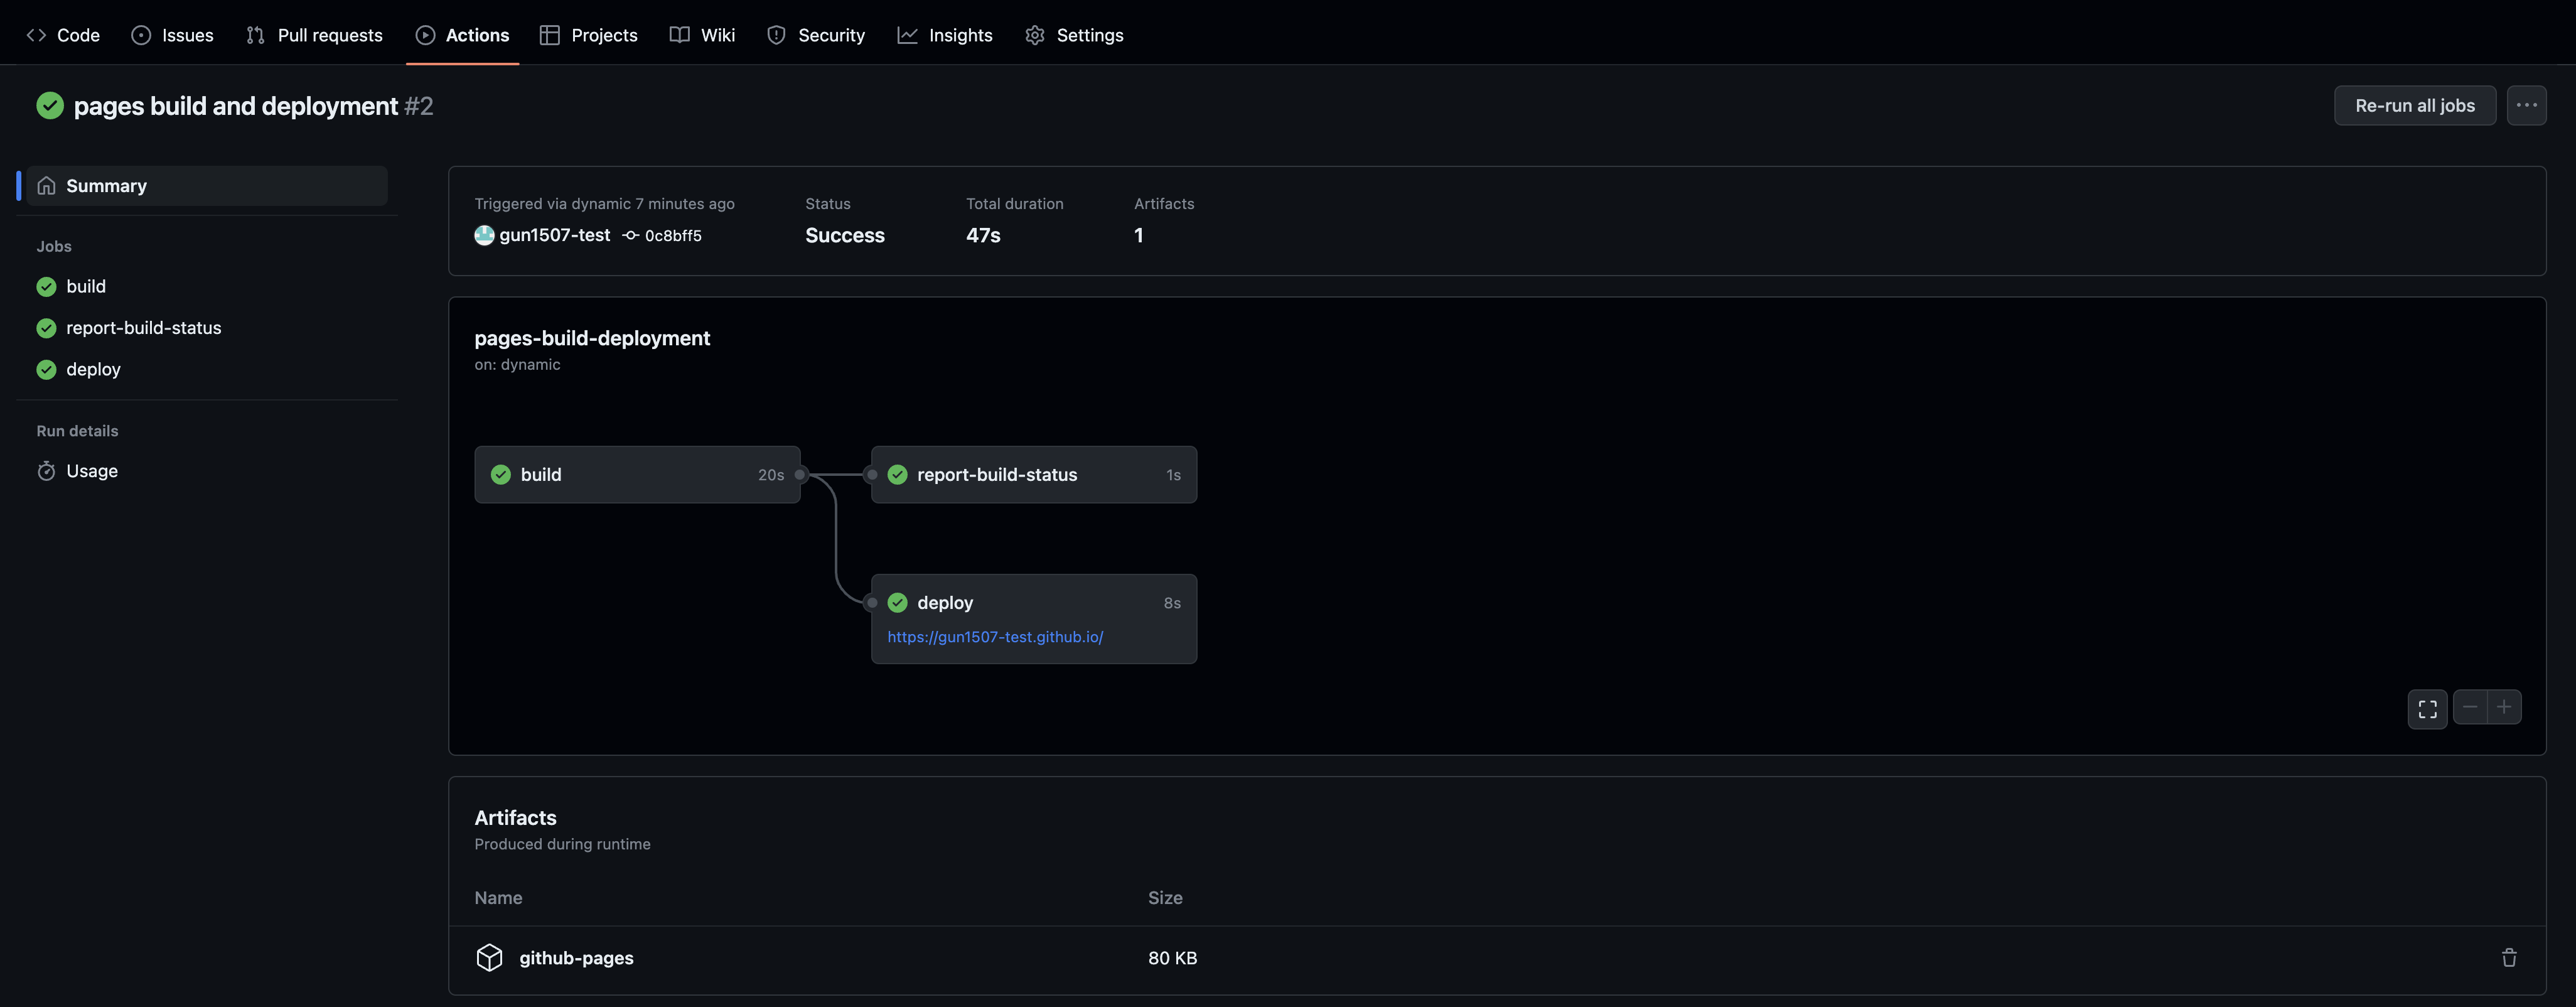This screenshot has height=1007, width=2576.
Task: Click the Settings gear icon
Action: [1035, 35]
